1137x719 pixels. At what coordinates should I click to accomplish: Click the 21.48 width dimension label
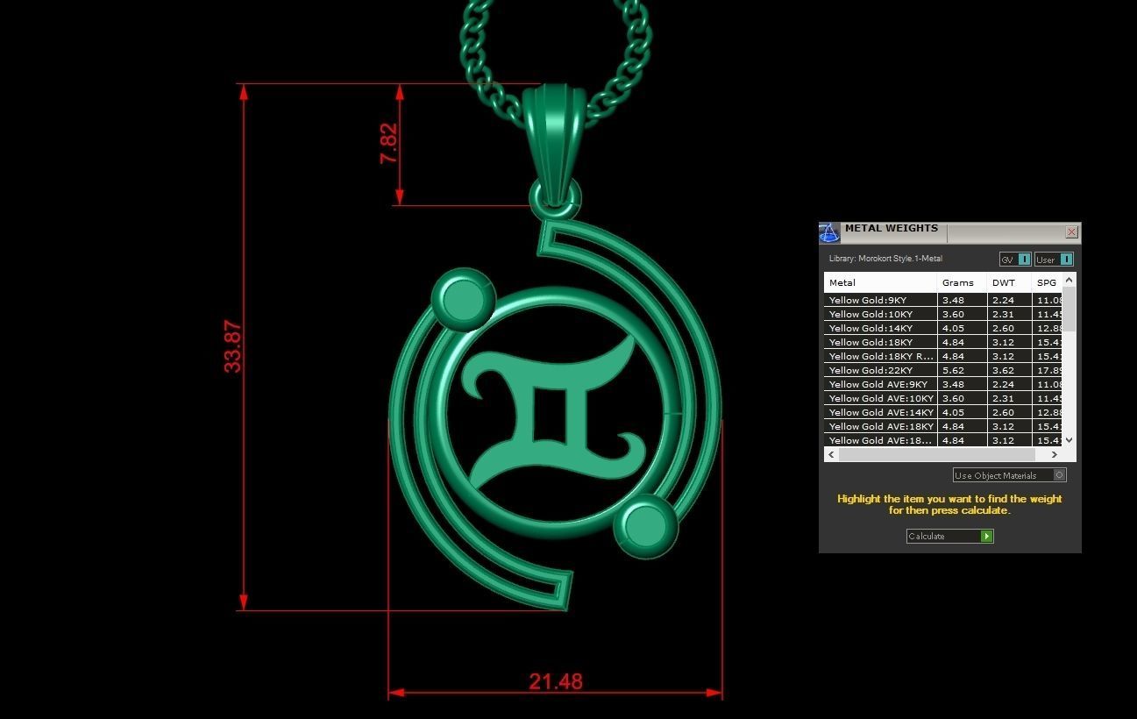click(x=556, y=681)
